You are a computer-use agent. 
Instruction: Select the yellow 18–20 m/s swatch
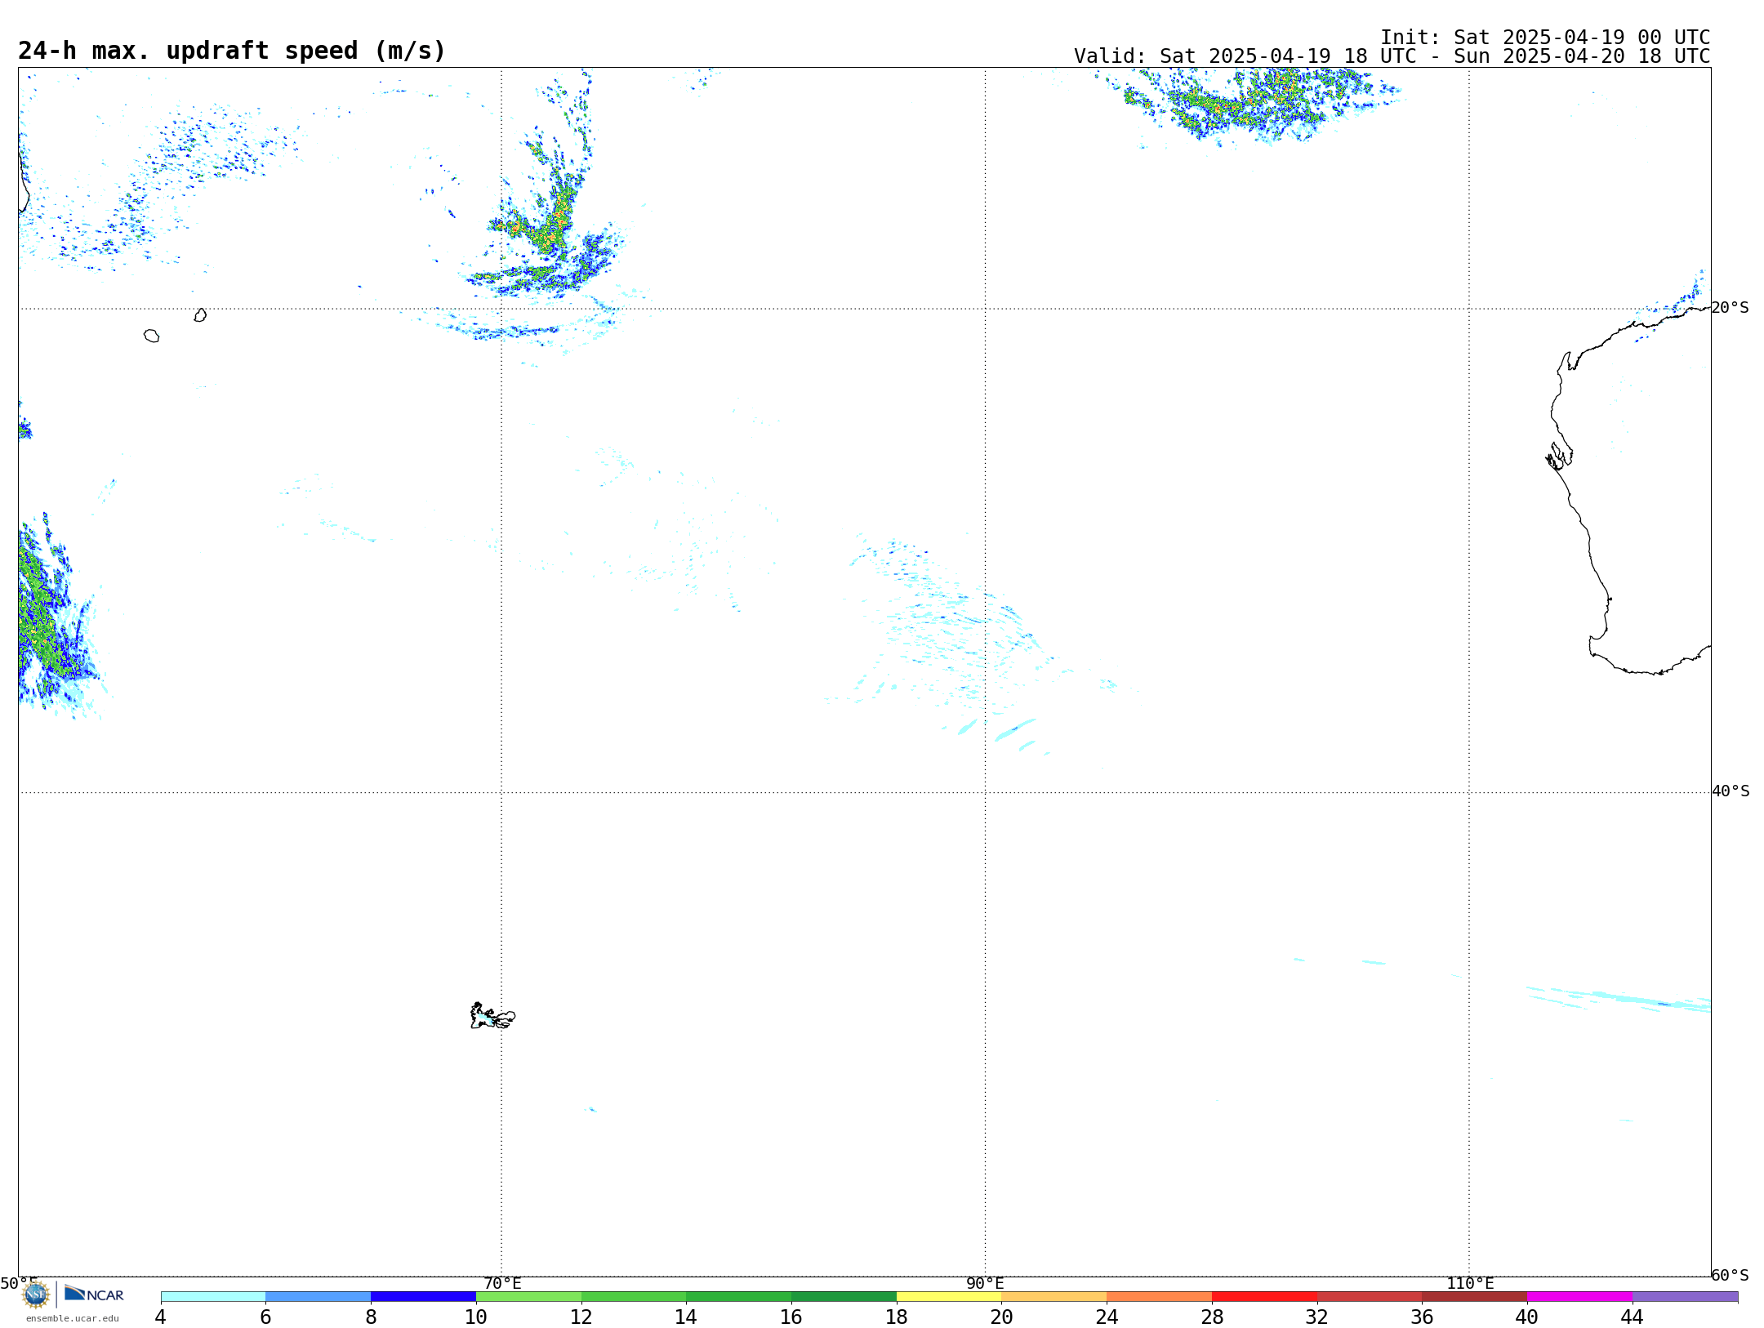pyautogui.click(x=949, y=1296)
